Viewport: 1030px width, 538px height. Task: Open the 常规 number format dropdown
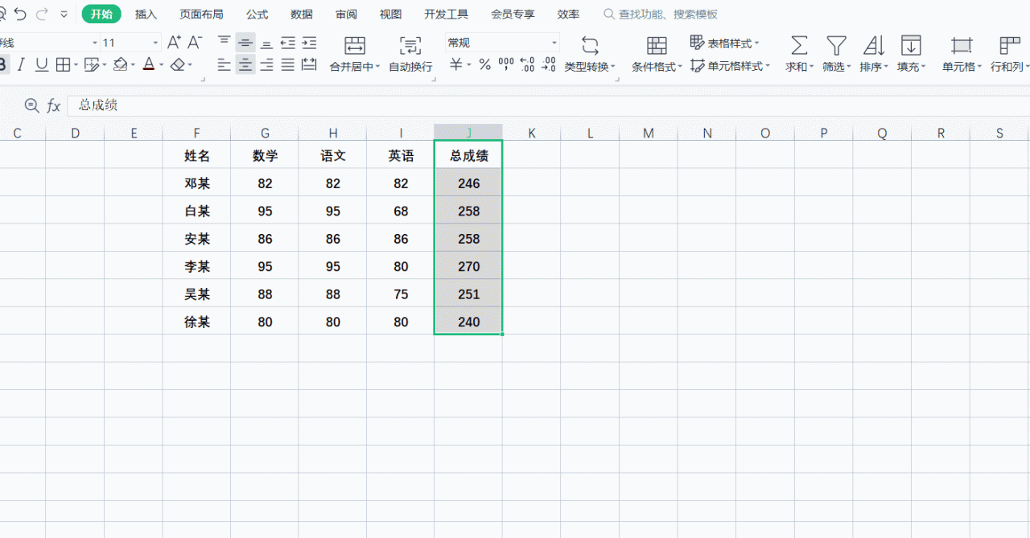coord(554,43)
